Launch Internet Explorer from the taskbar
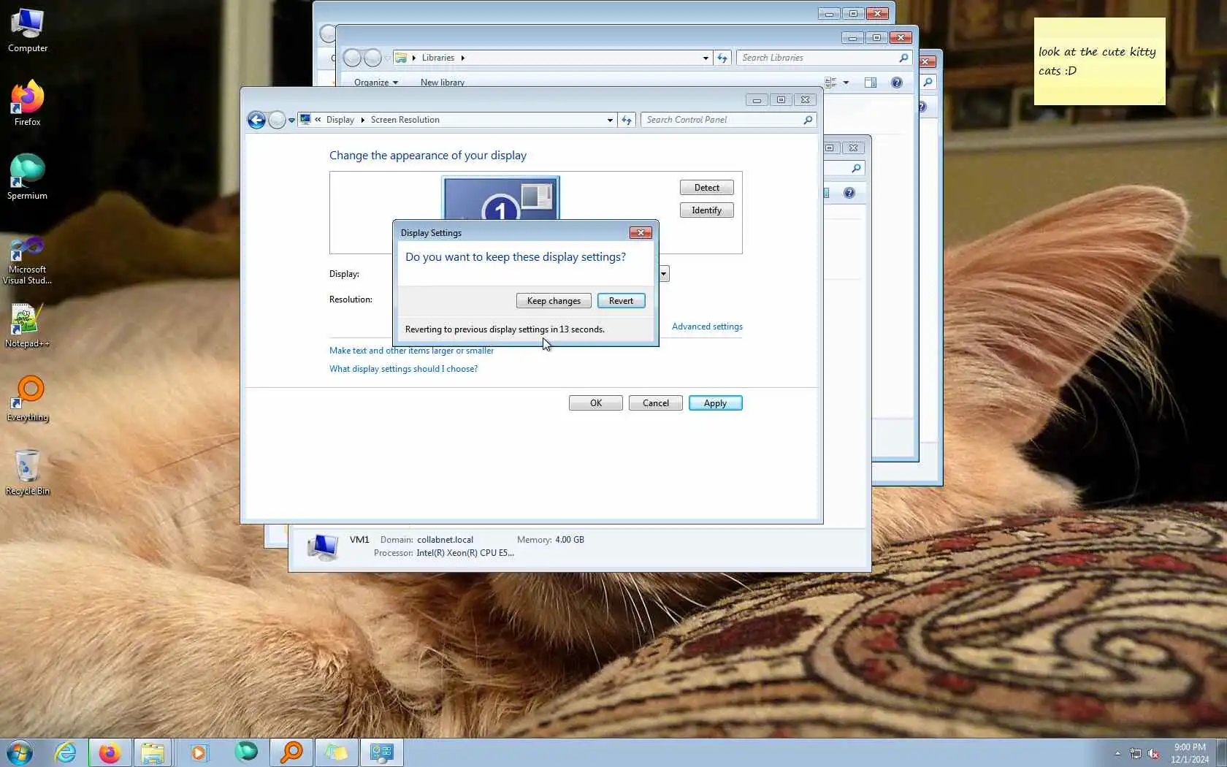Screen dimensions: 1227x767 click(x=66, y=752)
